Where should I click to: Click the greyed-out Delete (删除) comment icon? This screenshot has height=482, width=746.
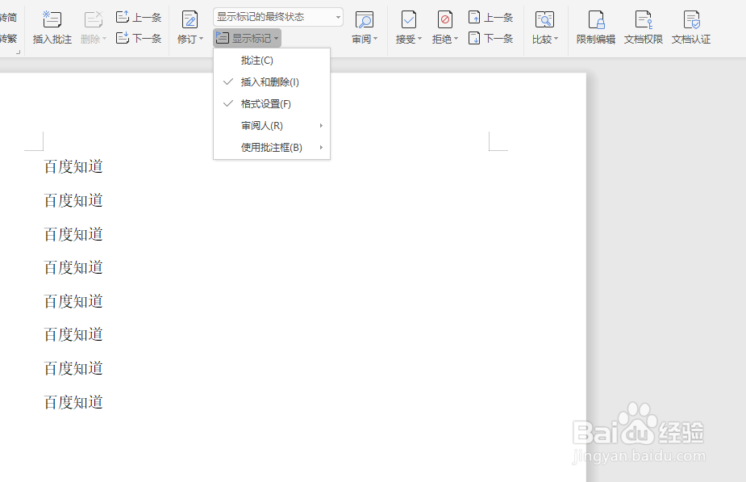94,19
